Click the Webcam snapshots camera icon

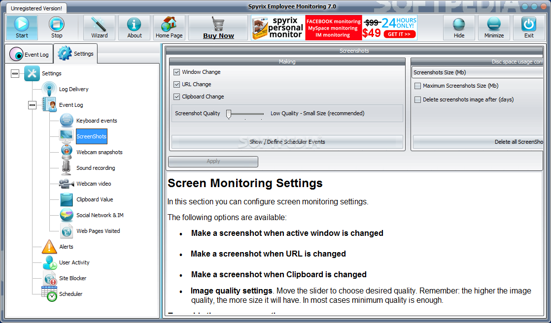pyautogui.click(x=67, y=152)
